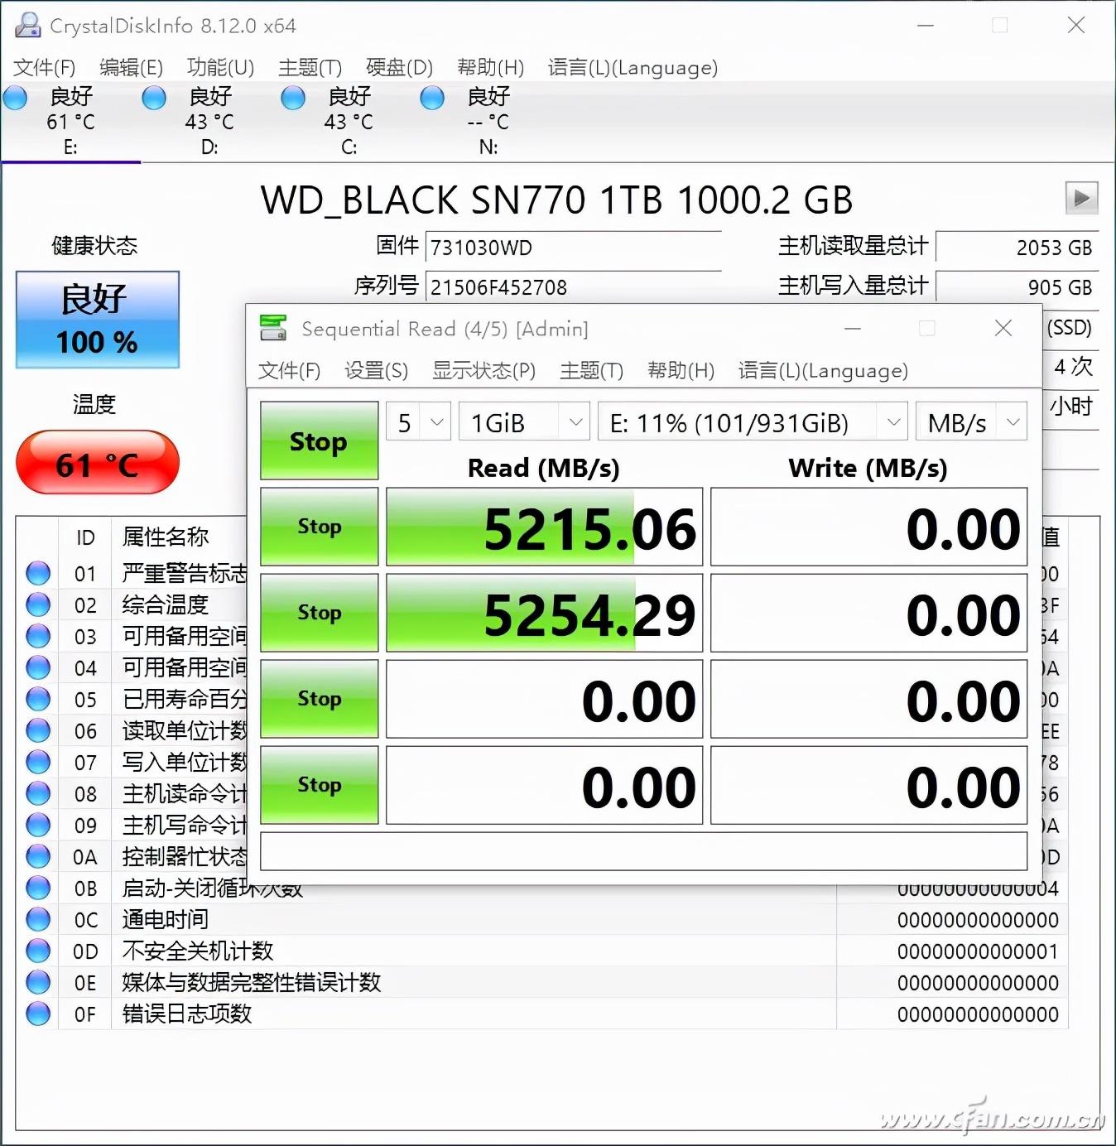Click the 不安全关机计数 attribute row
The width and height of the screenshot is (1116, 1146).
click(542, 951)
